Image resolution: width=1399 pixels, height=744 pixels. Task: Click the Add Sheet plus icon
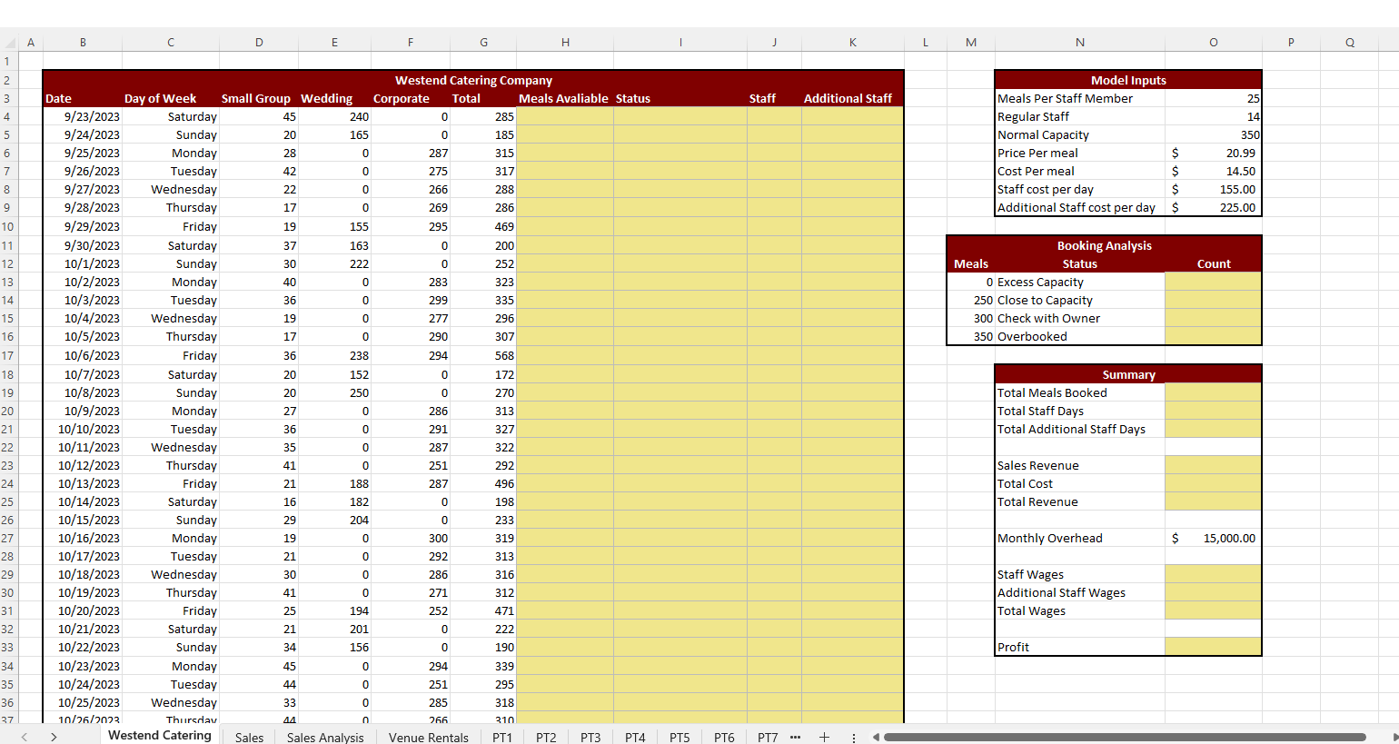click(x=824, y=737)
